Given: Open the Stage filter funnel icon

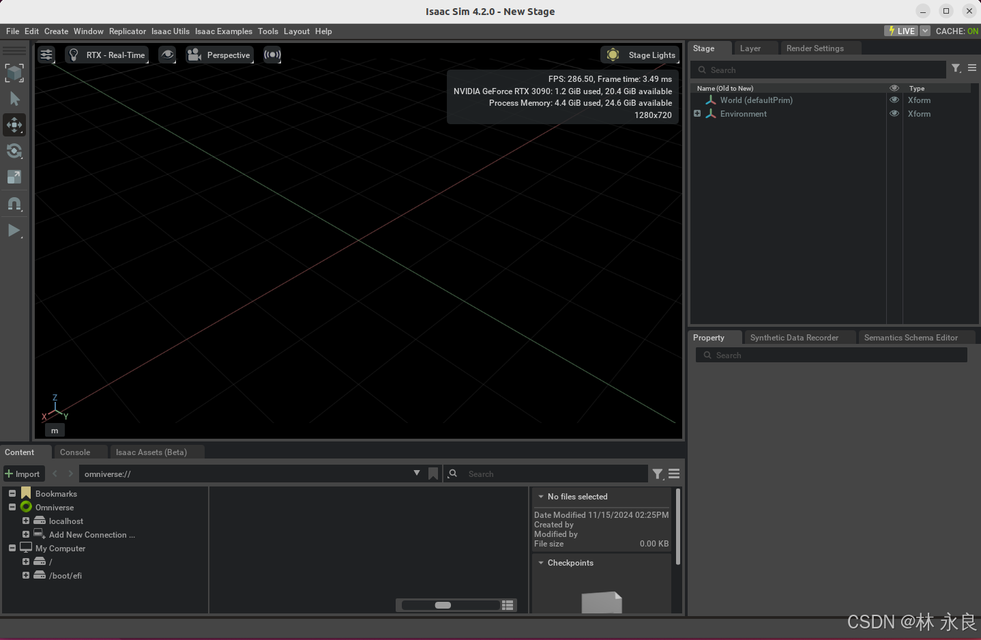Looking at the screenshot, I should pos(956,68).
